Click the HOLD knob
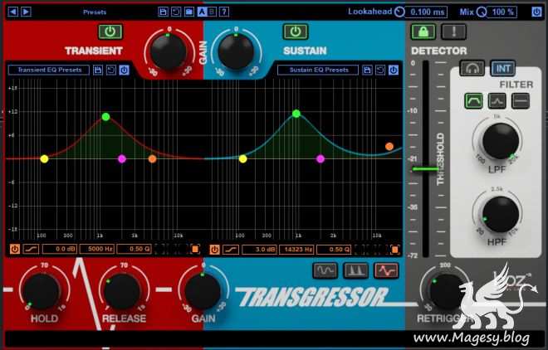 [x=42, y=291]
